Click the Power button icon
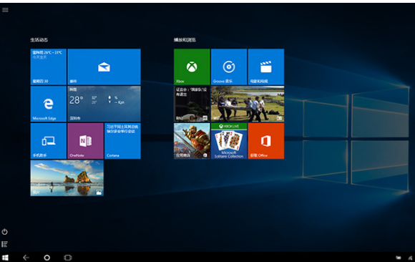 pos(5,232)
